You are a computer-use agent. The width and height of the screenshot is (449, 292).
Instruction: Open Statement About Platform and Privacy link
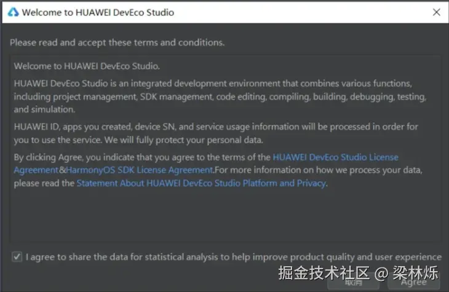201,183
